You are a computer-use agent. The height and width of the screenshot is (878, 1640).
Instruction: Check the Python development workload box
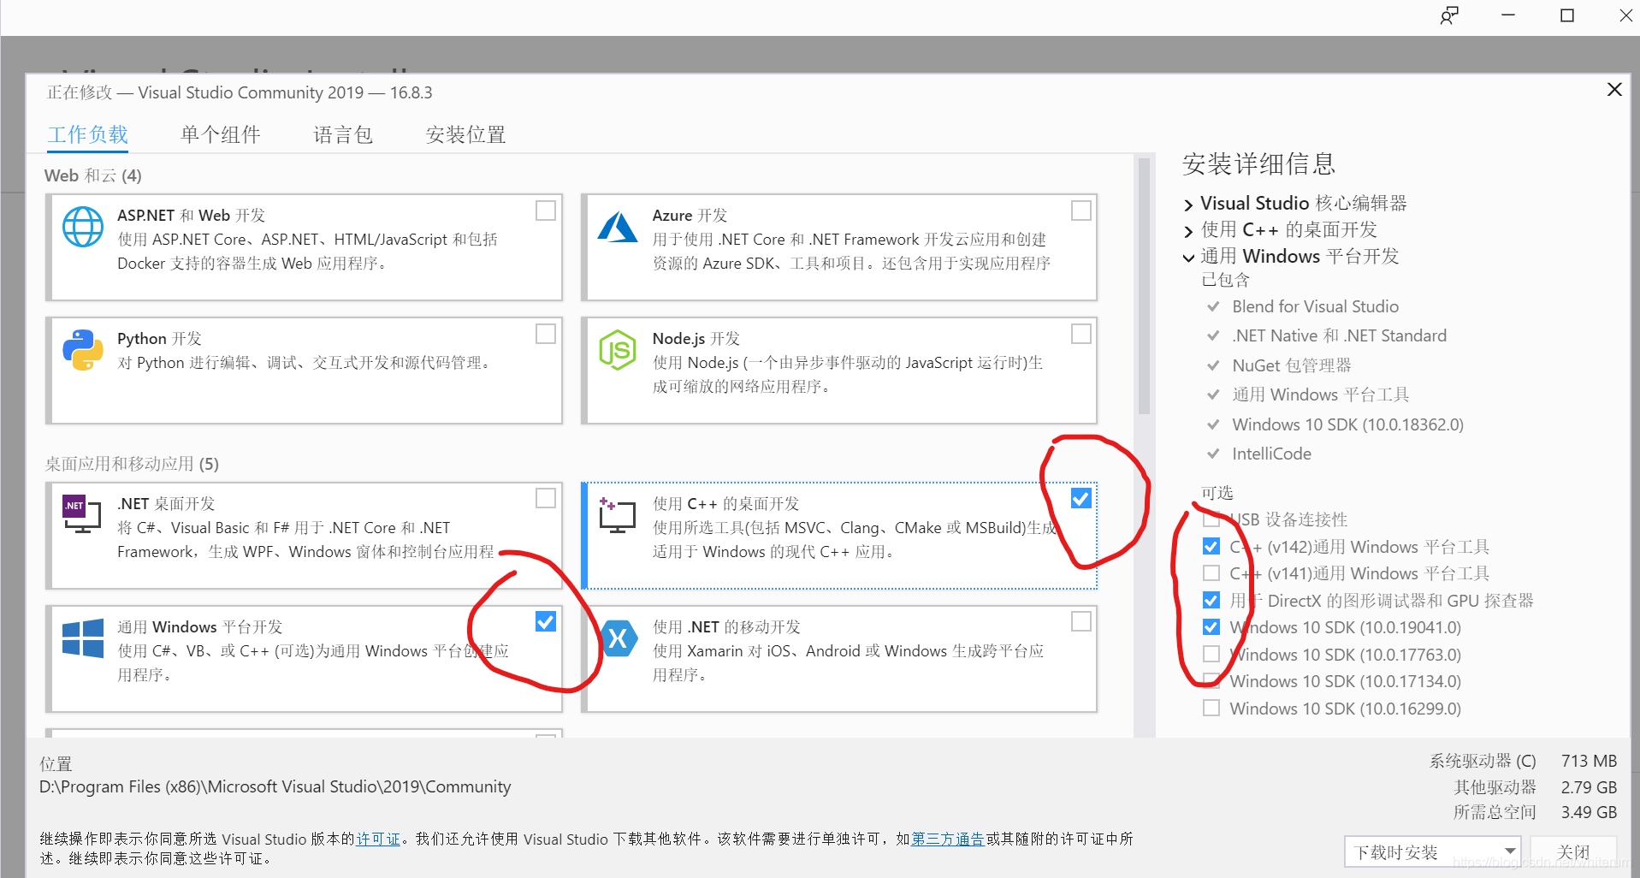(546, 334)
